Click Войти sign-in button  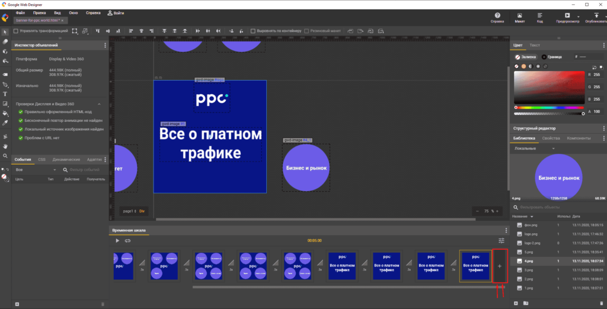(x=116, y=12)
